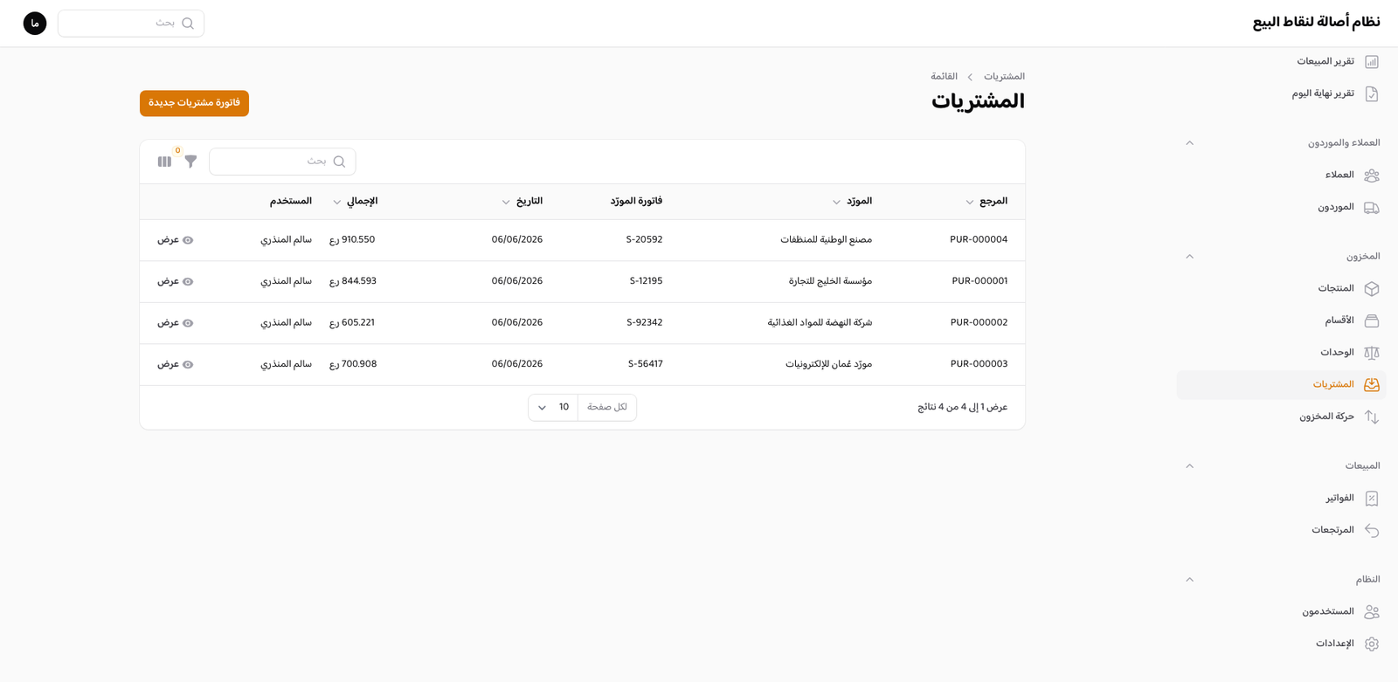Collapse the المبيعات sidebar group
The width and height of the screenshot is (1398, 682).
coord(1189,466)
